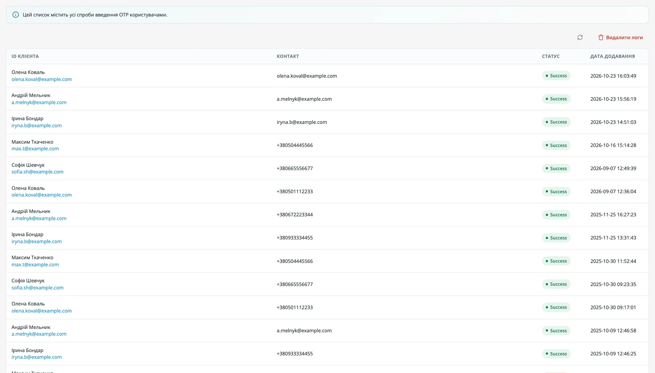This screenshot has height=373, width=655.
Task: Click the СТАТУС column header
Action: coord(551,57)
